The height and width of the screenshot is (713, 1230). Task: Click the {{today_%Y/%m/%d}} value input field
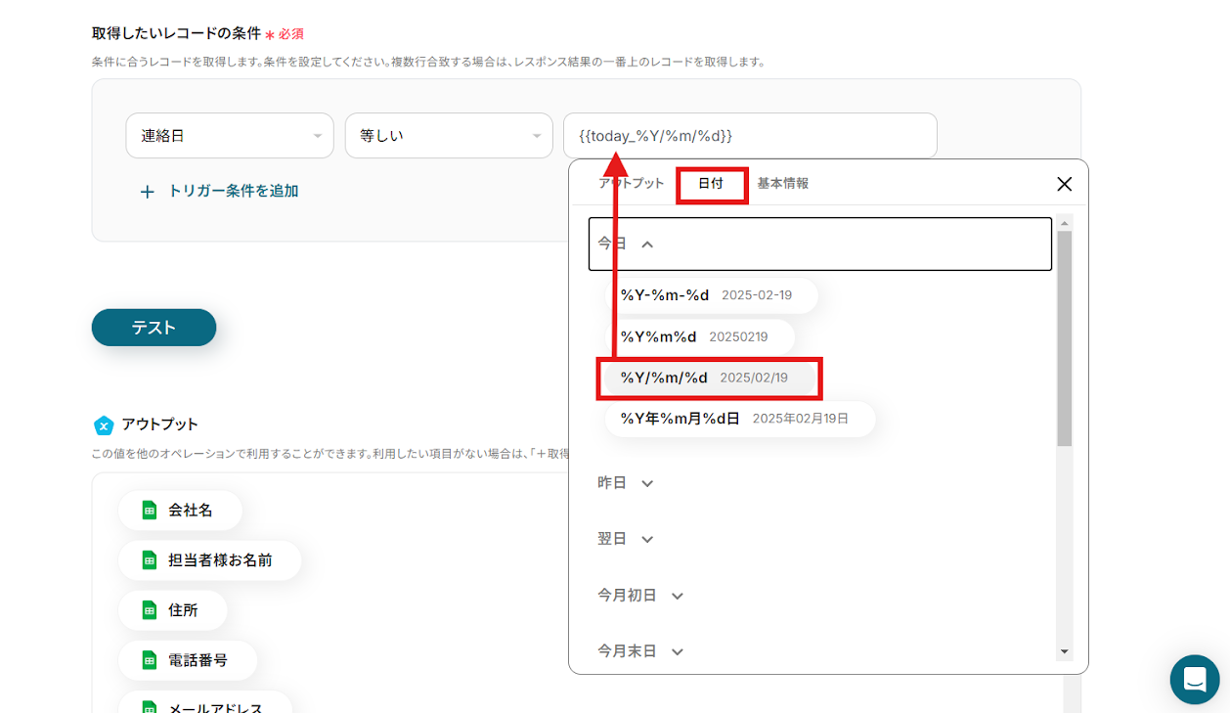click(x=750, y=136)
